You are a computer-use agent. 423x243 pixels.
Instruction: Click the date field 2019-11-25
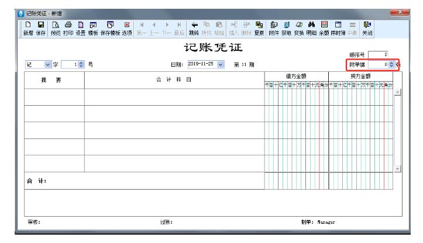[x=202, y=64]
